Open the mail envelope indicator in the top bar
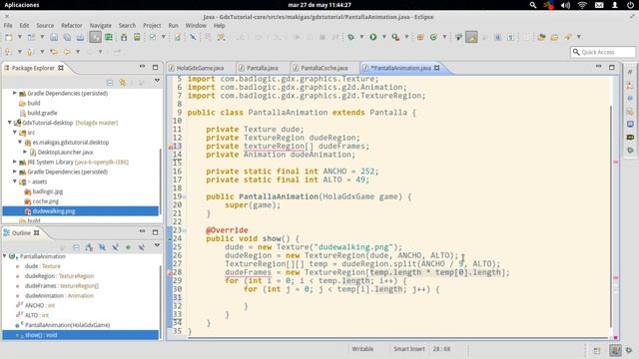This screenshot has width=639, height=359. coord(599,5)
